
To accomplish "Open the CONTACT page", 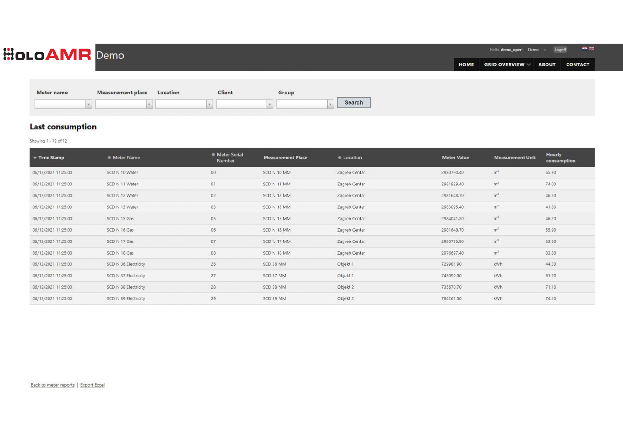I will pyautogui.click(x=578, y=65).
